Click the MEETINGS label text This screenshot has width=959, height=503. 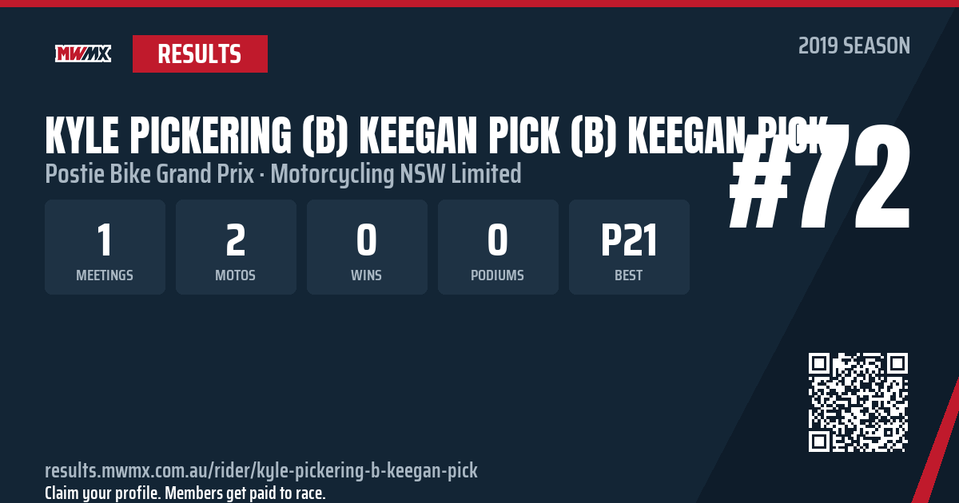(x=105, y=275)
